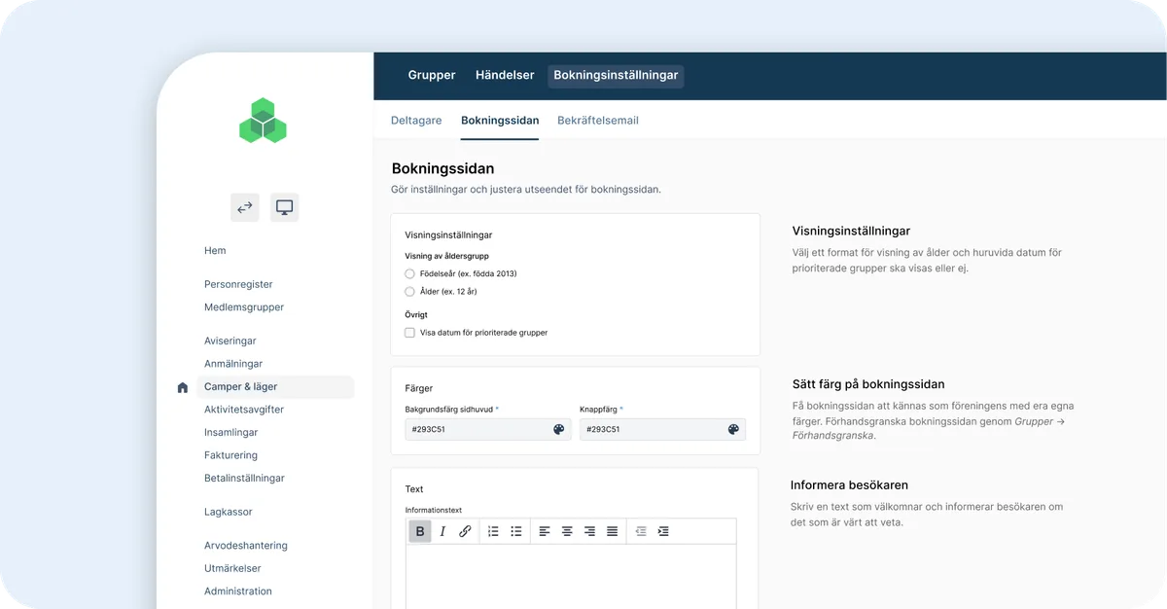Open Personregister in sidebar

tap(238, 285)
